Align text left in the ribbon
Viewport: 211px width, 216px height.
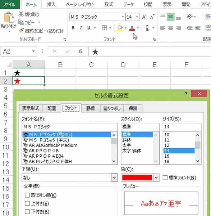point(163,28)
